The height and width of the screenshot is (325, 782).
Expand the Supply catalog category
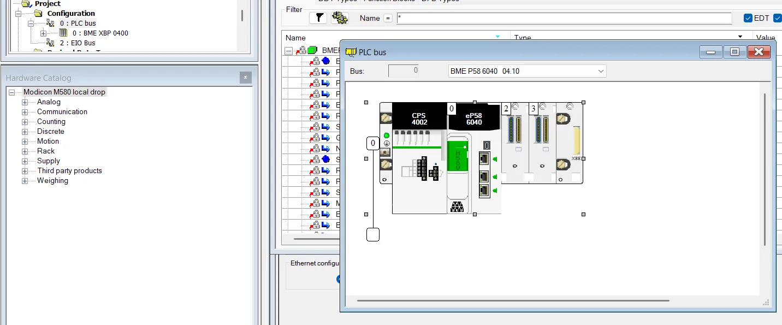(x=25, y=161)
